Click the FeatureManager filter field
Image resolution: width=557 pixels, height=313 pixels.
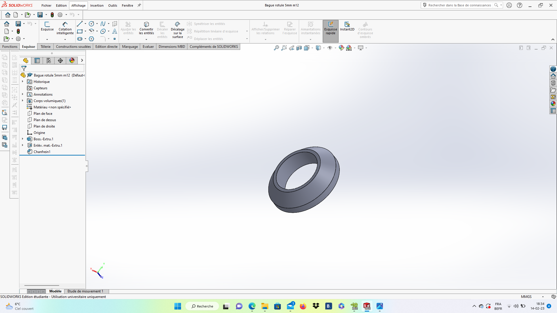click(53, 68)
